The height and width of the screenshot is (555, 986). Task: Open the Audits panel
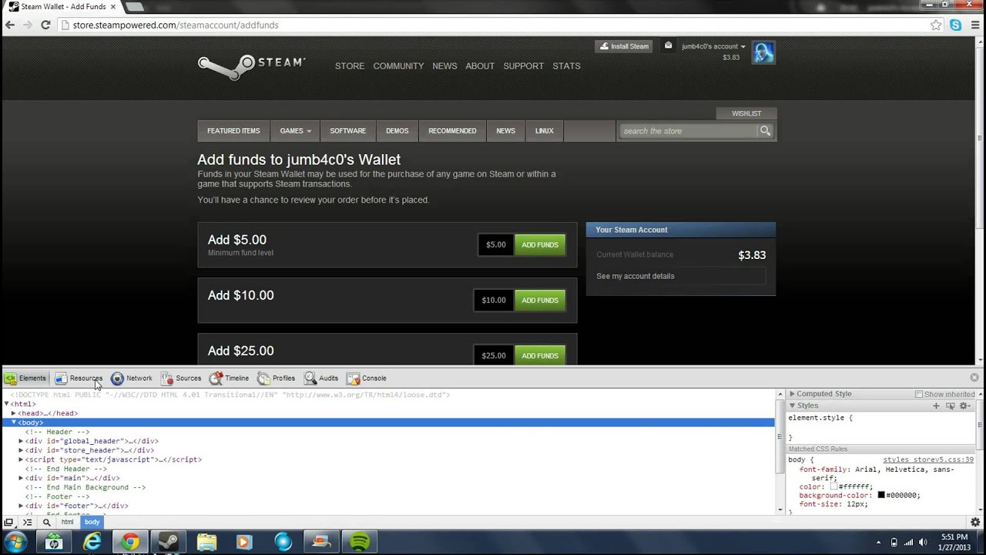[321, 378]
